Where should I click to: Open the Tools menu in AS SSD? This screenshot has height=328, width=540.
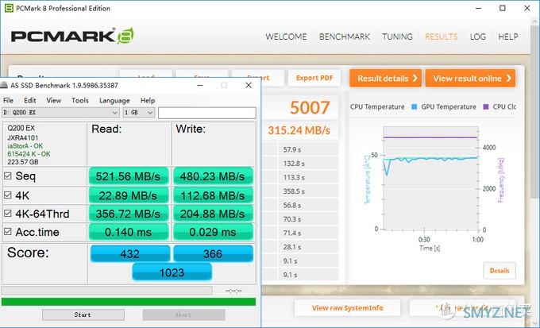[80, 101]
